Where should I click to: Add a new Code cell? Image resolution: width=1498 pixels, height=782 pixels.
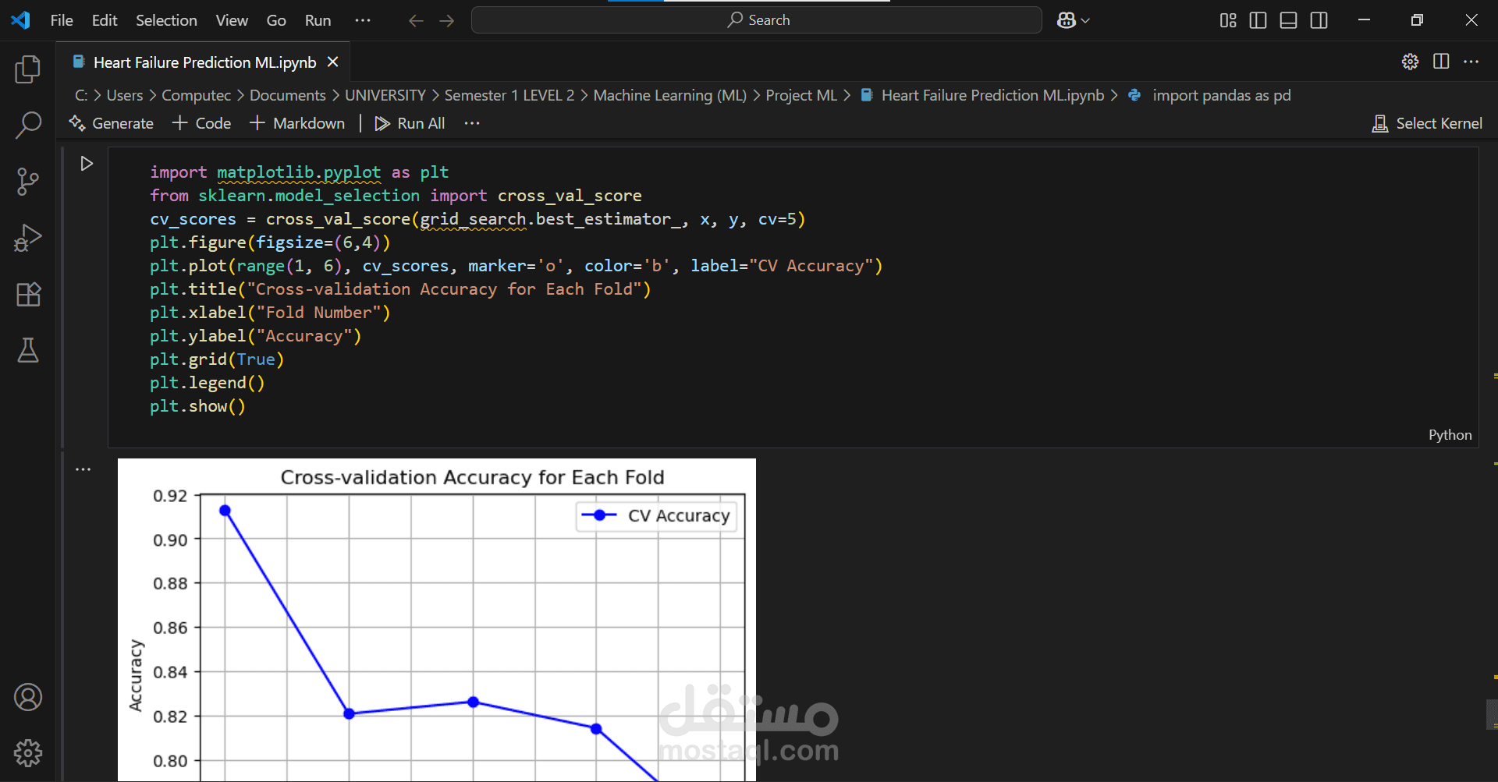pos(202,123)
